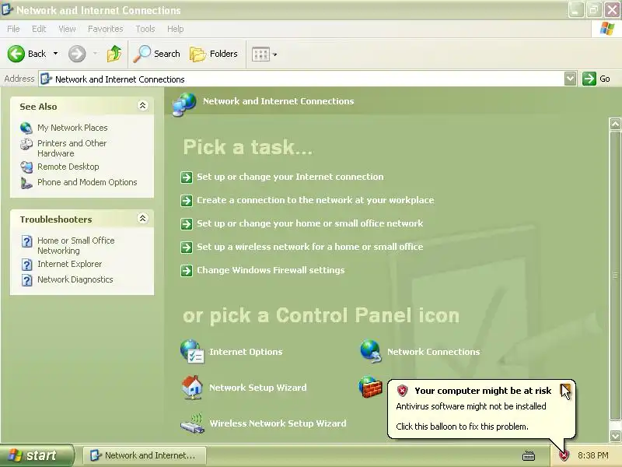This screenshot has height=467, width=622.
Task: Click the Search magnifier icon
Action: 142,54
